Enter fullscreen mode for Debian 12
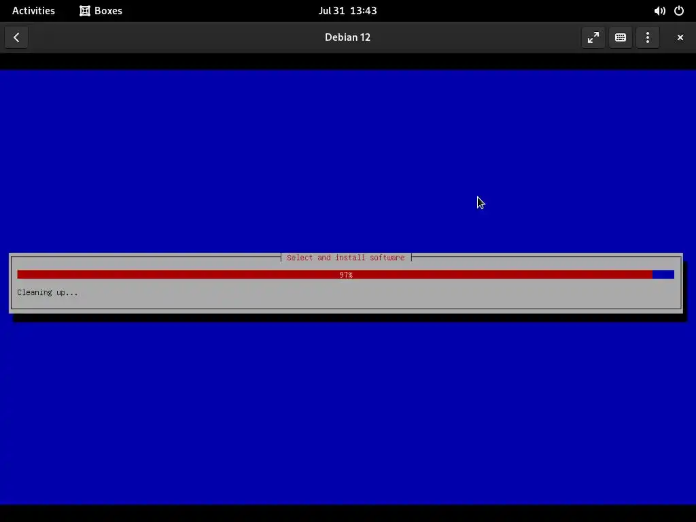 click(593, 37)
